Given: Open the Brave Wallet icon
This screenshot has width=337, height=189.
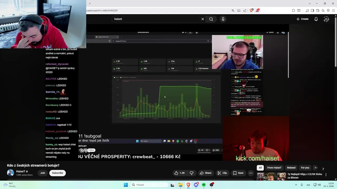Looking at the screenshot, I should [x=318, y=10].
